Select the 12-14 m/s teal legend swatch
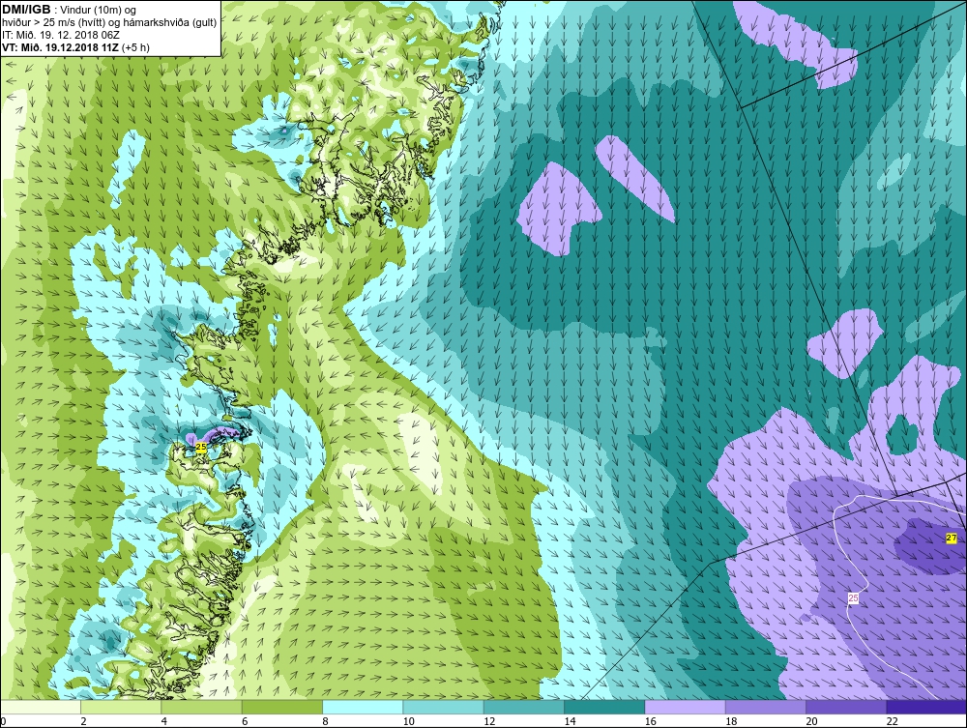This screenshot has width=967, height=728. pyautogui.click(x=524, y=707)
